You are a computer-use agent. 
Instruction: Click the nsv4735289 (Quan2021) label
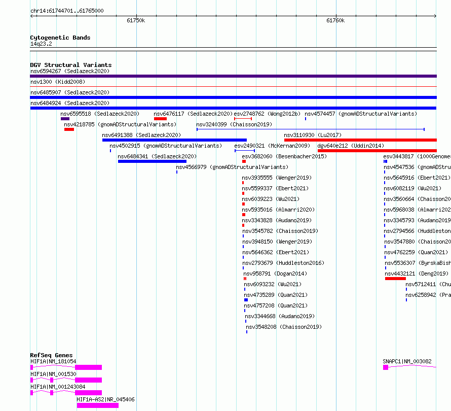click(x=276, y=295)
